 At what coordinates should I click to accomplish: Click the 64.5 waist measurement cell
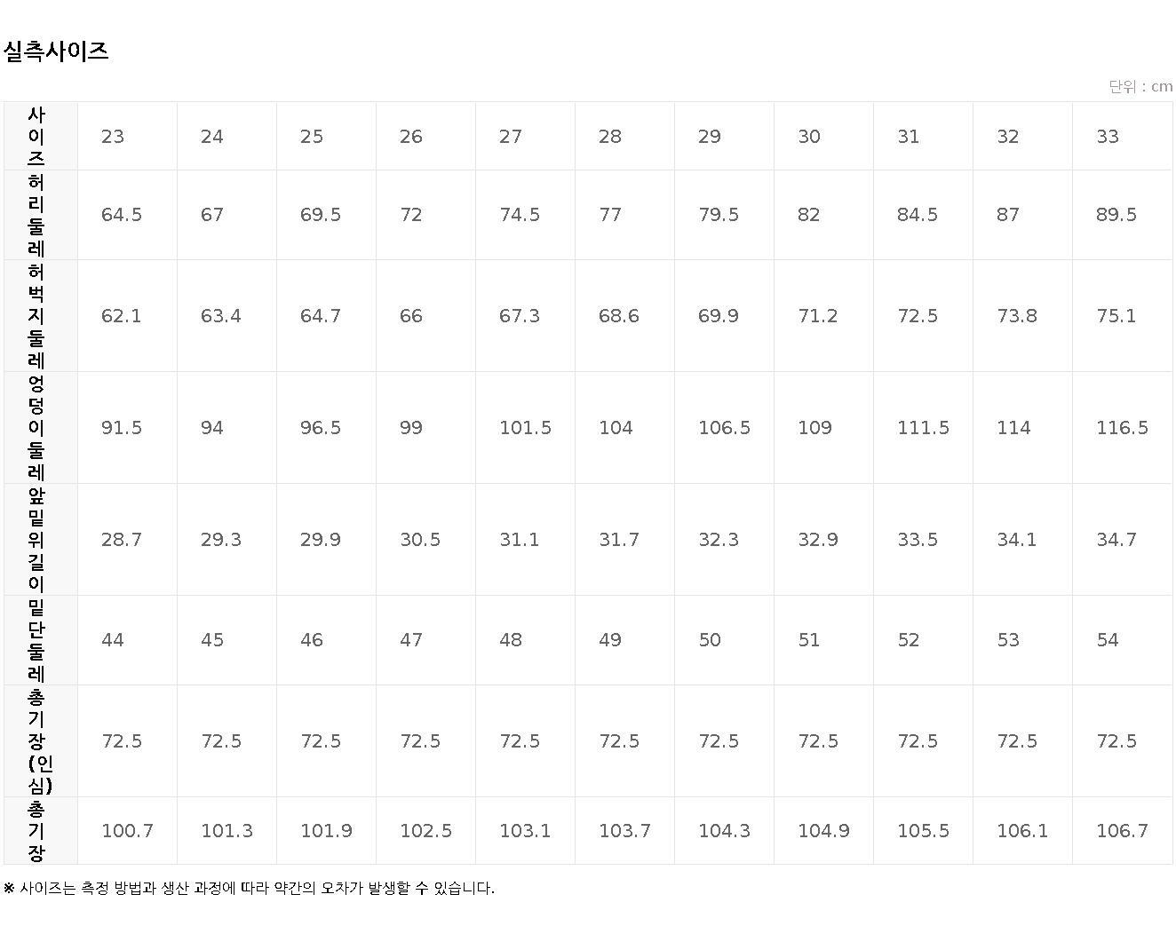[122, 215]
